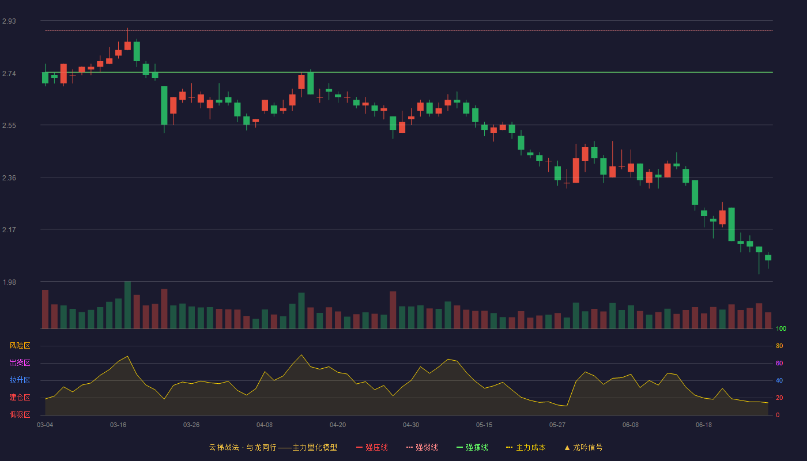Screen dimensions: 807x461
Task: Click the 03-04 date label
Action: (45, 425)
